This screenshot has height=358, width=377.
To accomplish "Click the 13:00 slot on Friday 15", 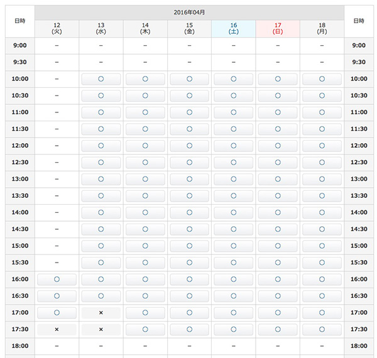I will coord(189,179).
